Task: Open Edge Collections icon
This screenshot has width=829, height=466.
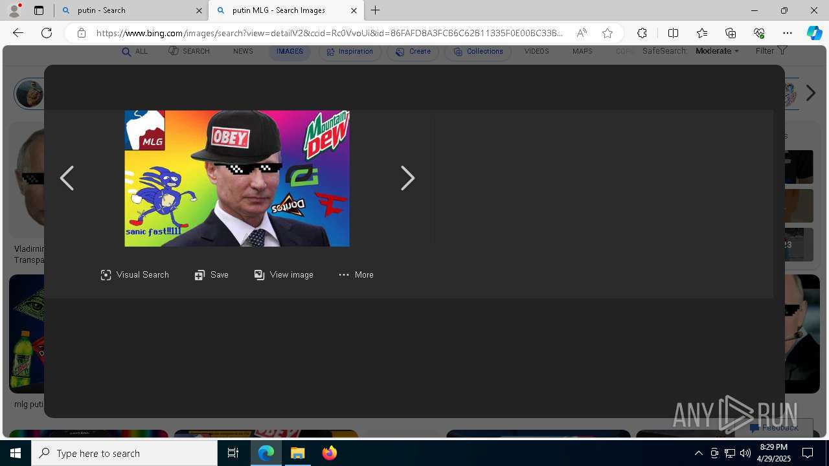Action: coord(731,33)
